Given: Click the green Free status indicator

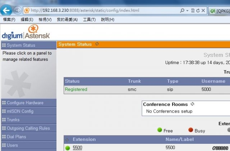Looking at the screenshot, I should [160, 130].
